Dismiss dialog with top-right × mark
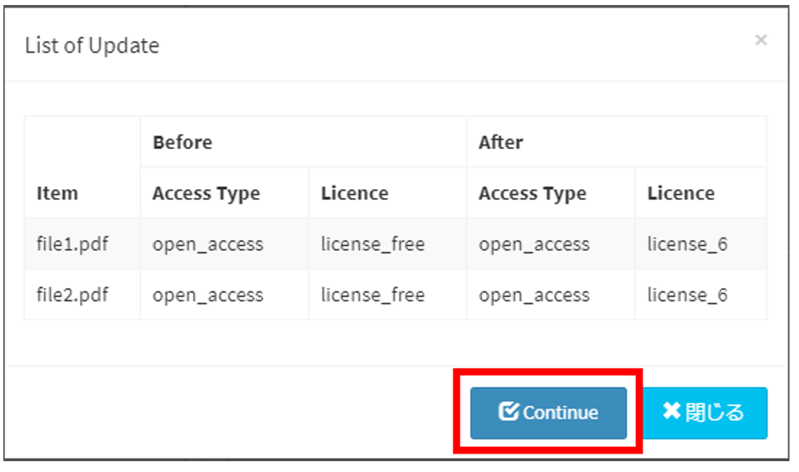Image resolution: width=799 pixels, height=472 pixels. click(x=760, y=40)
